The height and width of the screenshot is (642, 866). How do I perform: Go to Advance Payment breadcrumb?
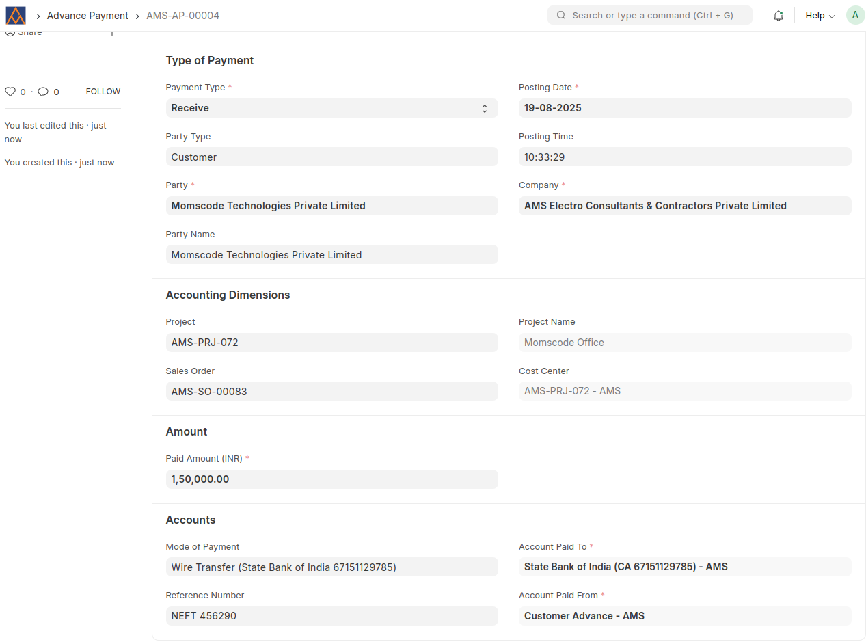click(87, 16)
